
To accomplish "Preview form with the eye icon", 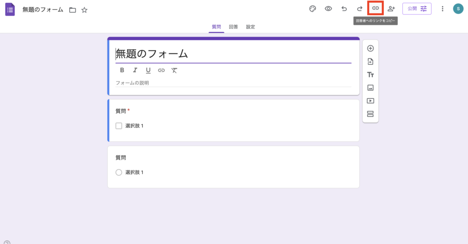I will (329, 8).
